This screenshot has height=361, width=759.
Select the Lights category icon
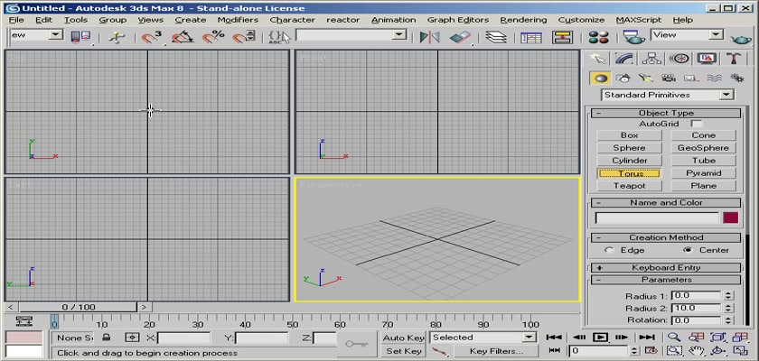[645, 79]
